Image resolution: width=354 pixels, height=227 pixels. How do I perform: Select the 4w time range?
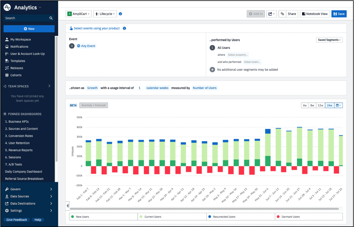tap(305, 105)
